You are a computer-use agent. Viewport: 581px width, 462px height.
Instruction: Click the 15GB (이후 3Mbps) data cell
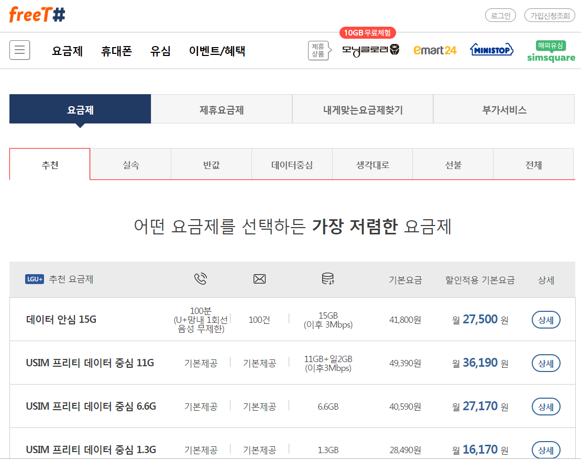coord(328,320)
